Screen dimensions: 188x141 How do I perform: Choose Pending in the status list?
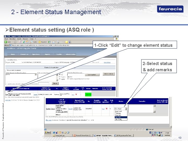[x=121, y=113]
